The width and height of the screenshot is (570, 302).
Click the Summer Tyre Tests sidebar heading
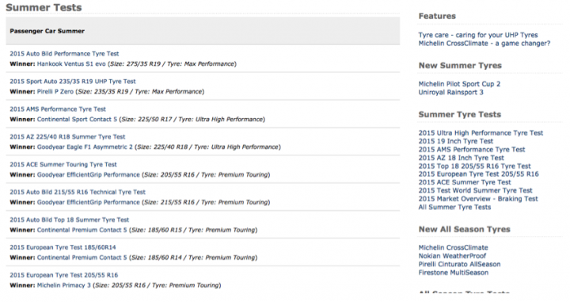[459, 114]
